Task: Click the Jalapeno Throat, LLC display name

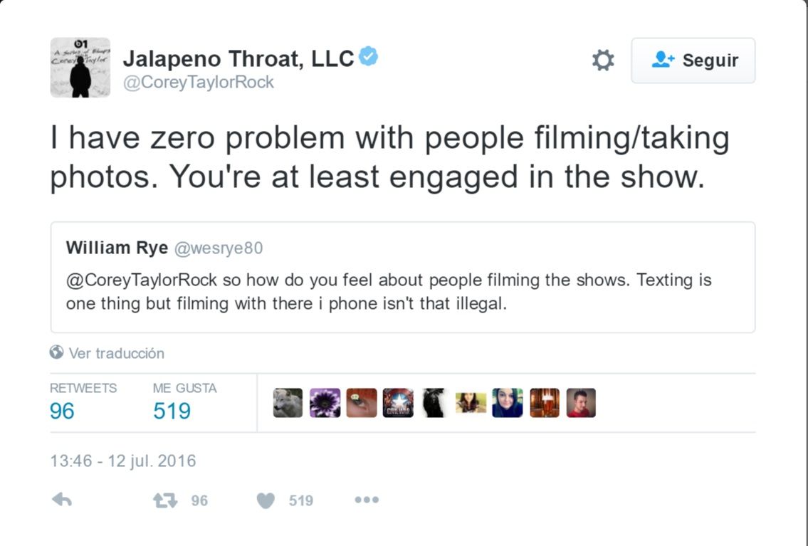Action: [238, 59]
